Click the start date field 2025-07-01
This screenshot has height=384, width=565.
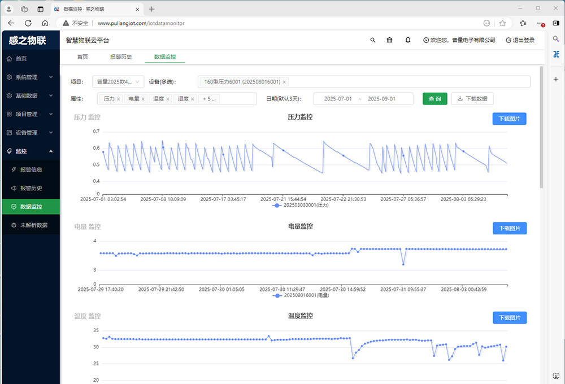(338, 99)
